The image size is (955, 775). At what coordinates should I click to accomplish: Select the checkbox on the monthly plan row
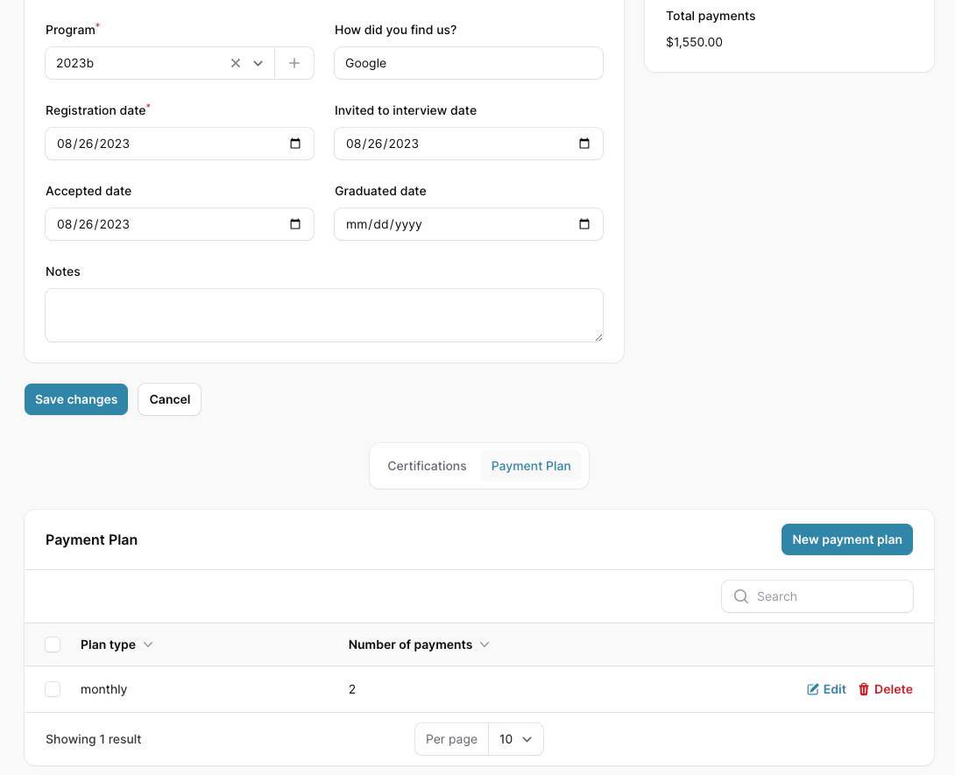[53, 689]
